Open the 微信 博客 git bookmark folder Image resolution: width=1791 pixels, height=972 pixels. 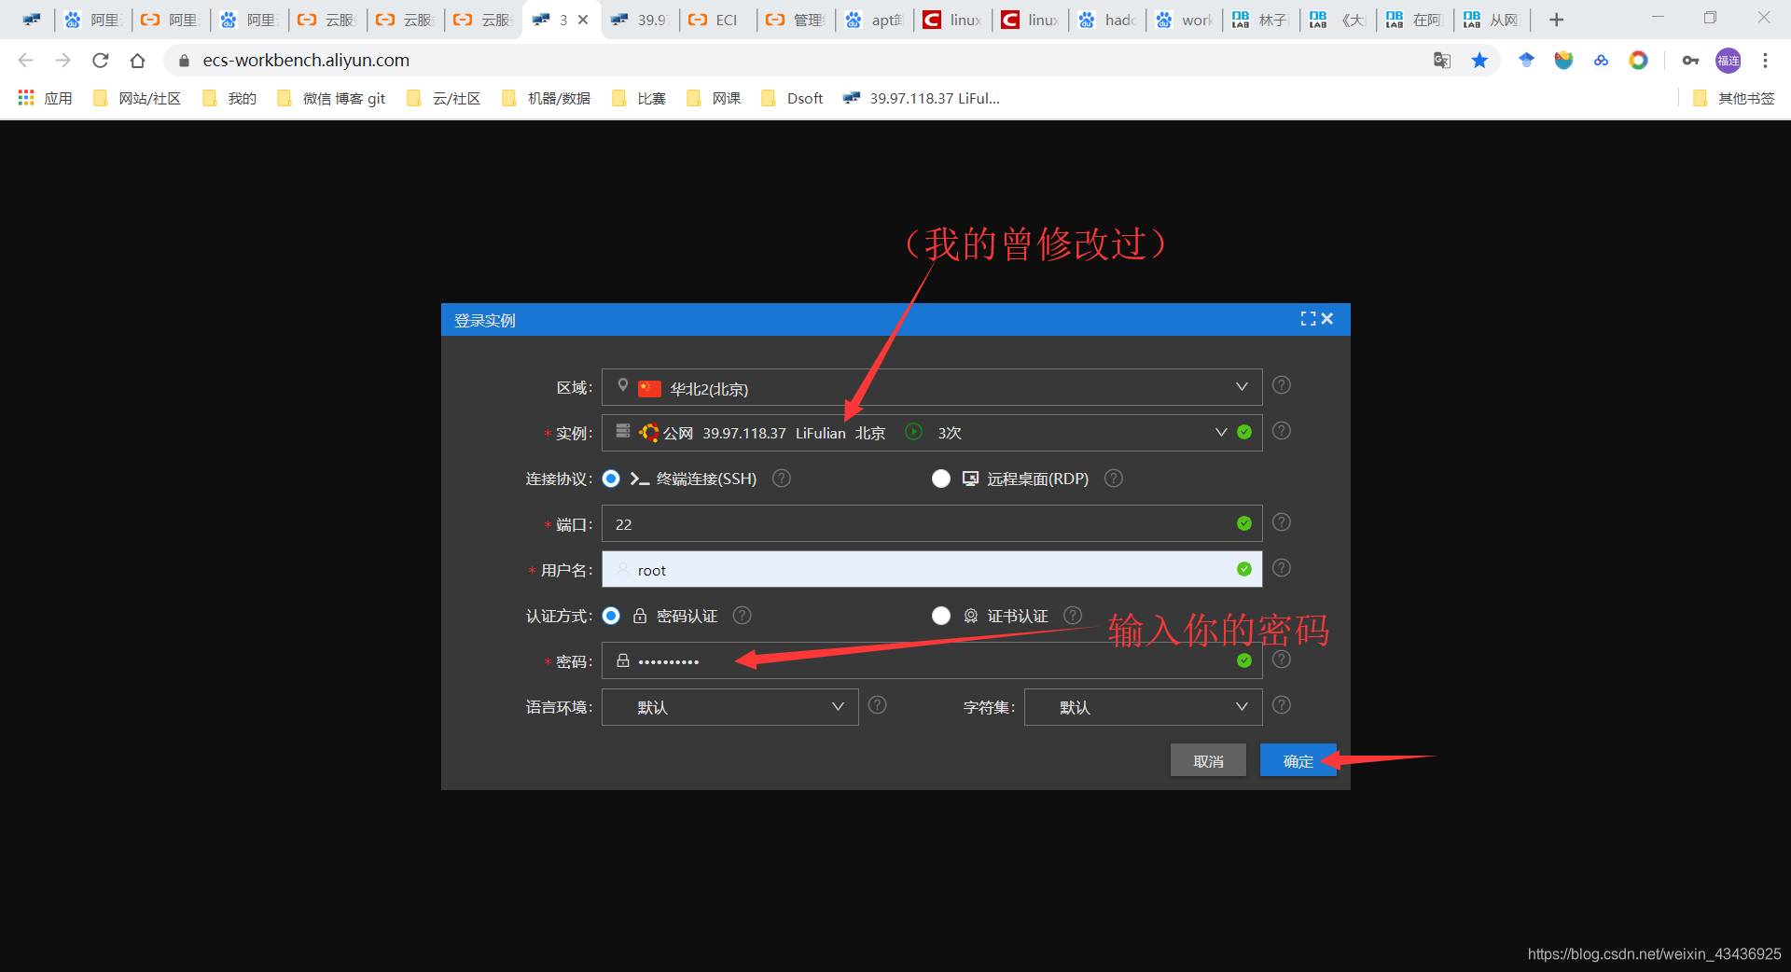[x=331, y=98]
